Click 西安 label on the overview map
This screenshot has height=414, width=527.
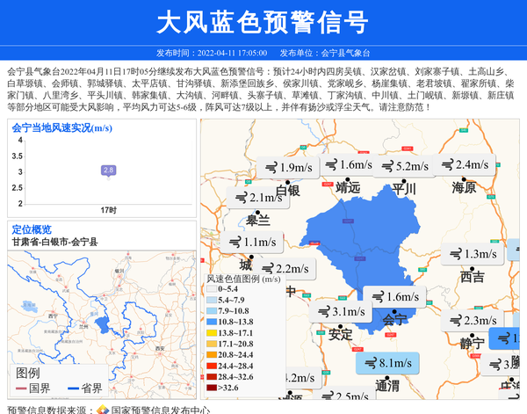160,349
